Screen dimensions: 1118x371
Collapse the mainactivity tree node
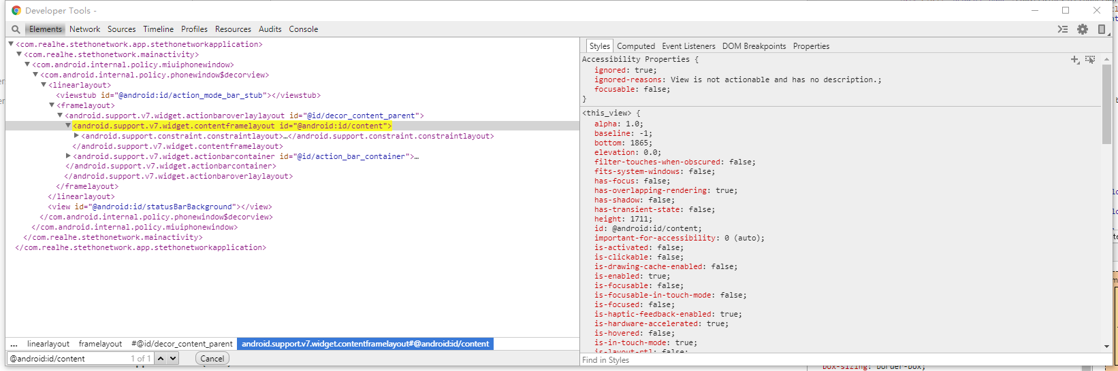click(19, 54)
